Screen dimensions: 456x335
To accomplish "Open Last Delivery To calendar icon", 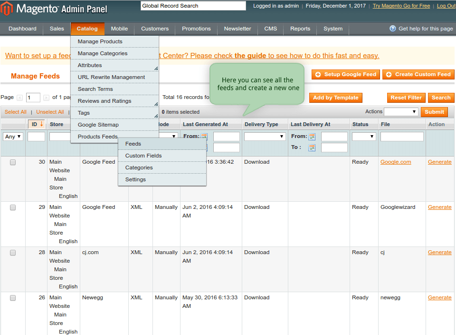I will click(312, 148).
